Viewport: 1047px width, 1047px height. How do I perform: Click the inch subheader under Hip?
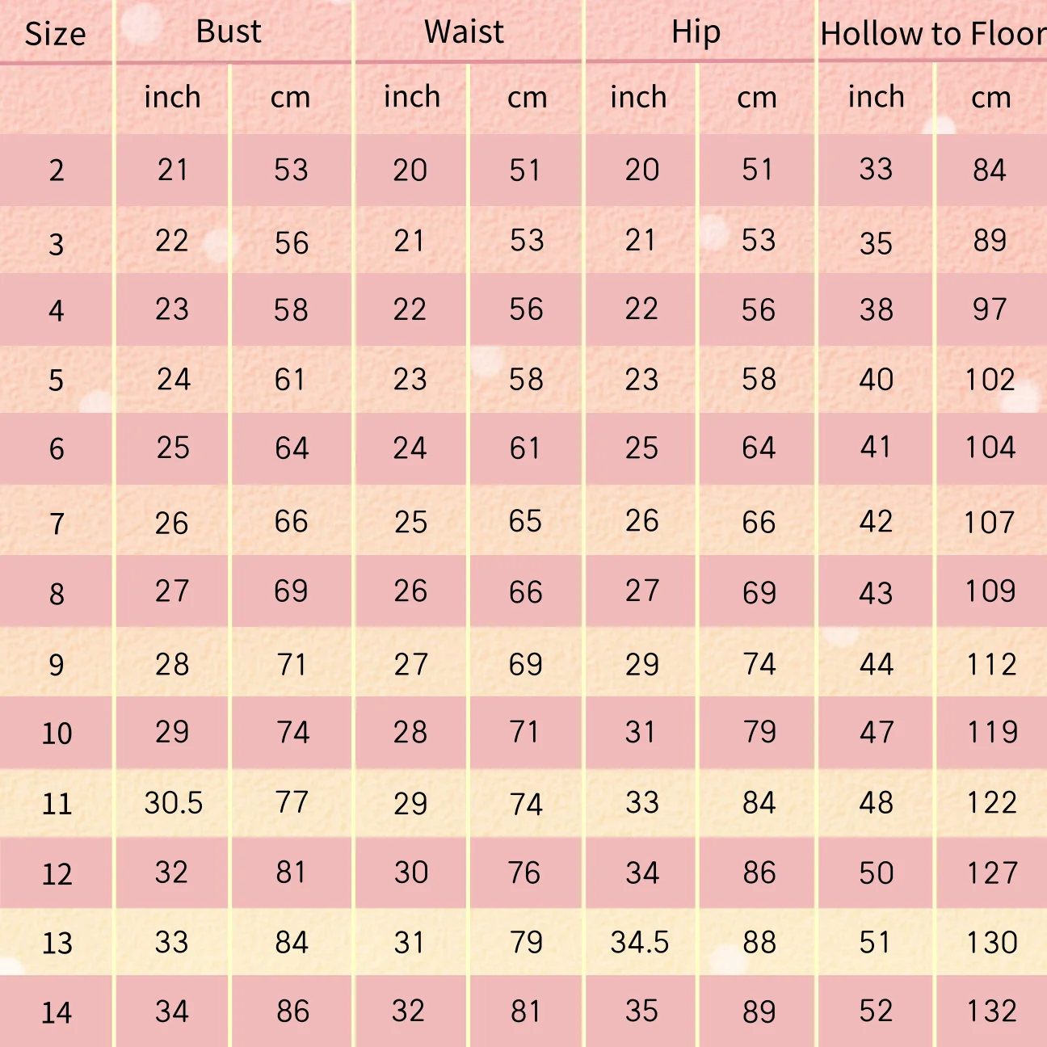point(638,97)
